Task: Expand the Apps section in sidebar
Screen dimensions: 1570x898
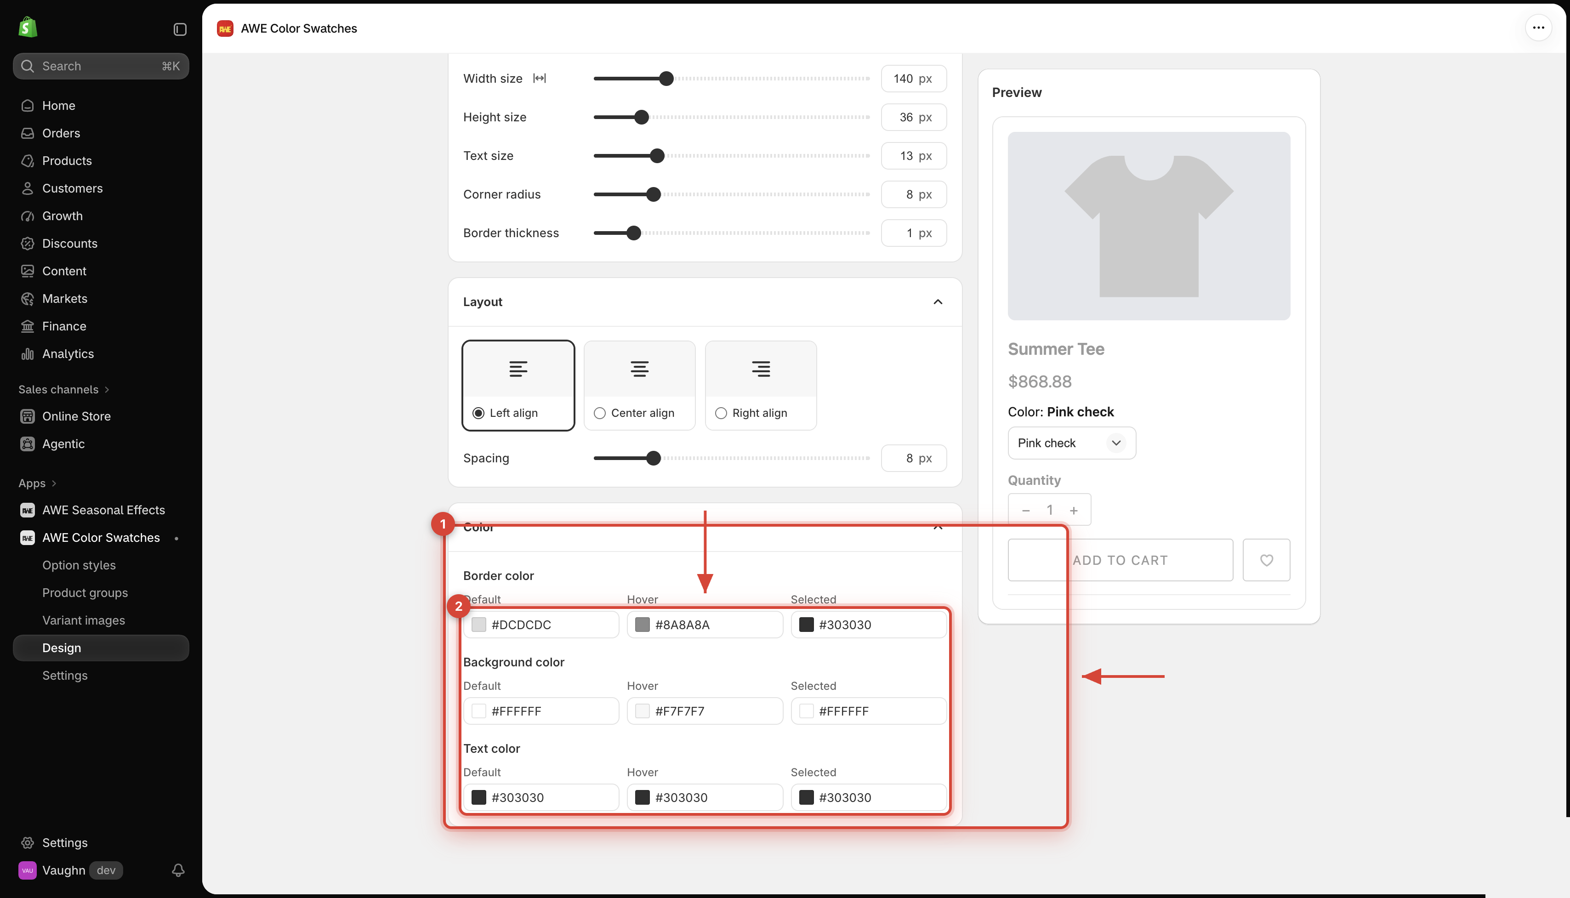Action: [38, 483]
